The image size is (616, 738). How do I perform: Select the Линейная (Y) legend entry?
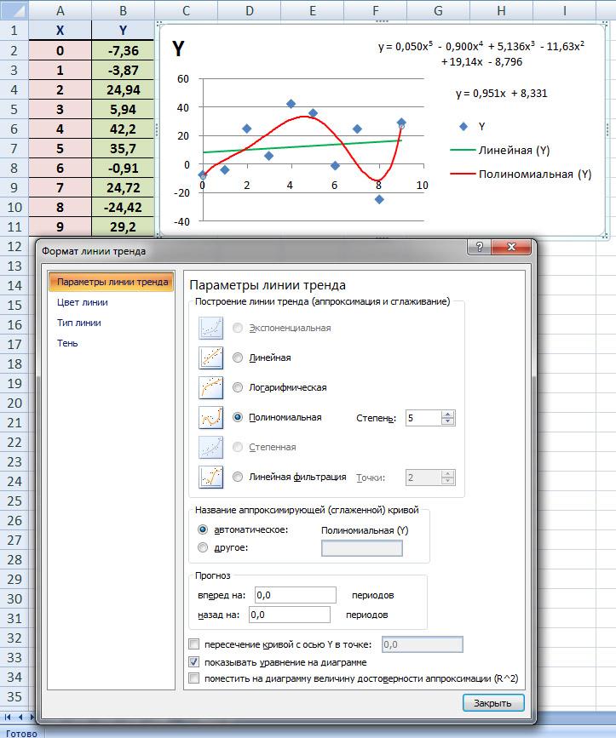coord(499,150)
